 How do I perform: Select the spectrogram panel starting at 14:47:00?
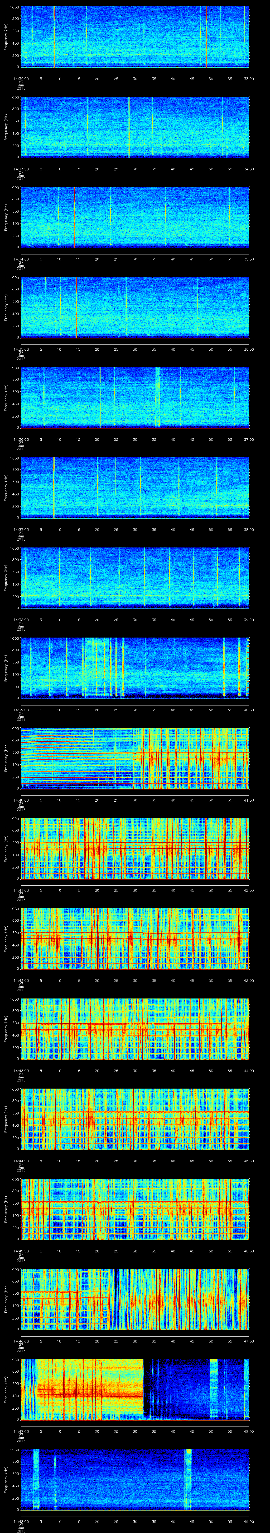point(135,1389)
